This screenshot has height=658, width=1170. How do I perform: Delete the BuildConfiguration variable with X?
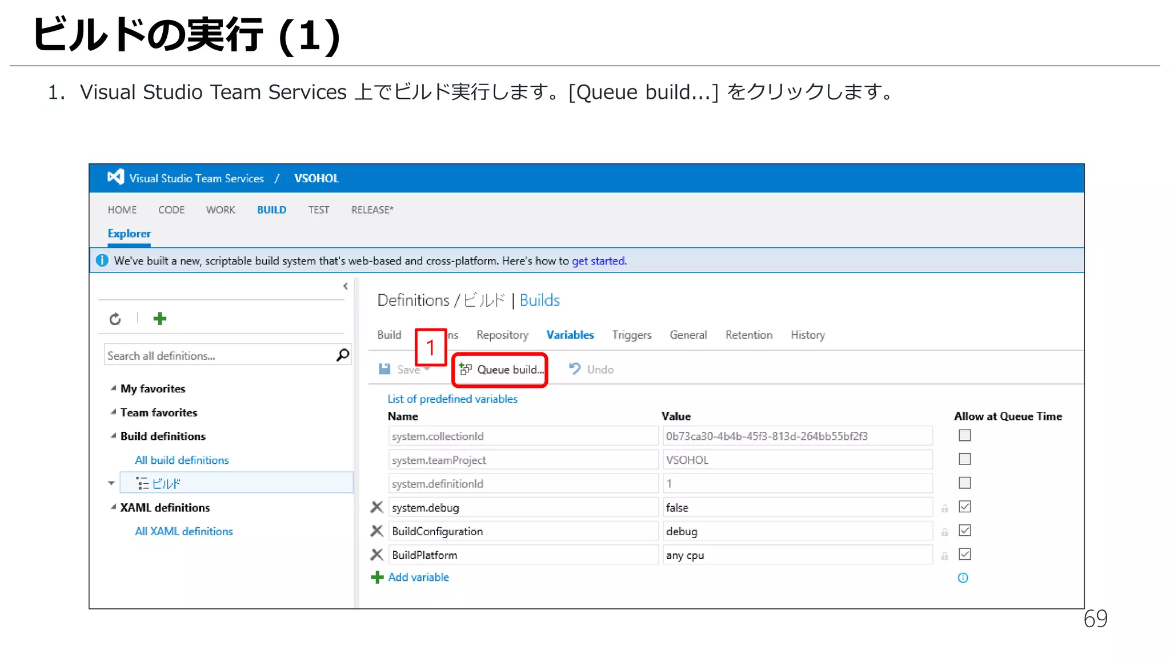(x=376, y=531)
